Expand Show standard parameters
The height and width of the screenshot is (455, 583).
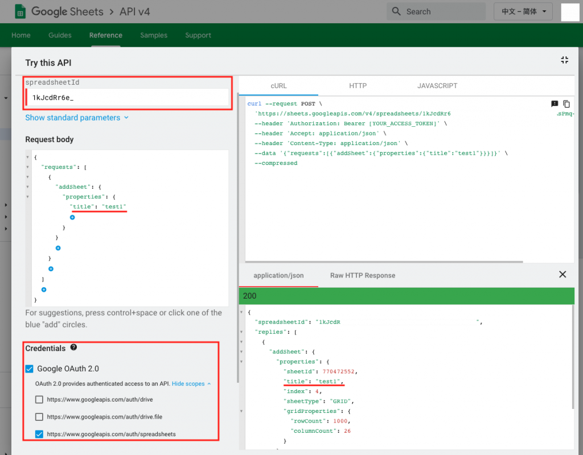click(x=77, y=118)
